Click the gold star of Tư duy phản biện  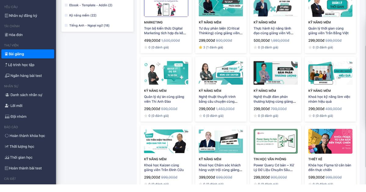[200, 47]
